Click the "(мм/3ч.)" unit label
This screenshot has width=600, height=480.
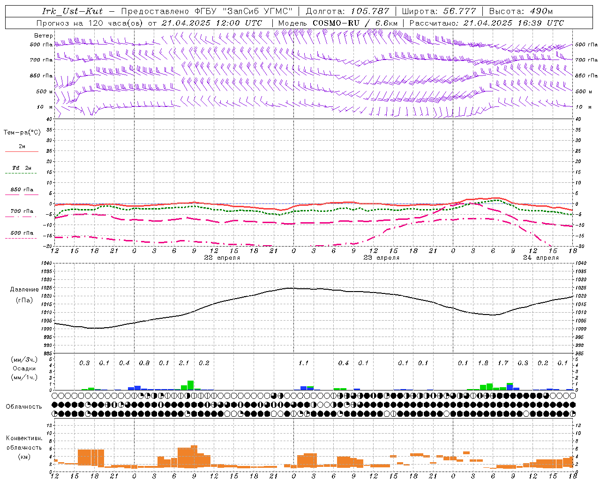coord(24,360)
